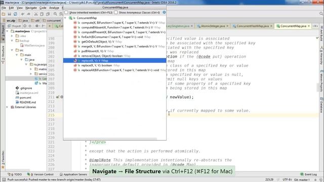Open the Project panel gear settings

37,26
